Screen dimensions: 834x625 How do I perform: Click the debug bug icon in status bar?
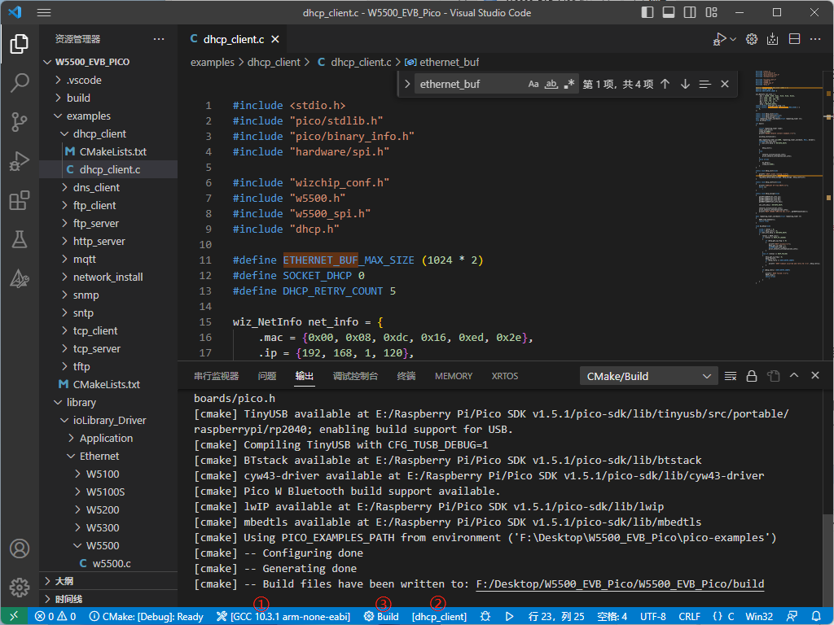click(x=485, y=616)
